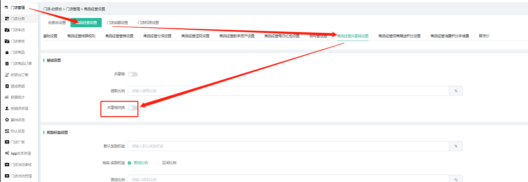This screenshot has height=182, width=528.
Task: Open the 提成明细 sidebar icon
Action: [x=7, y=86]
